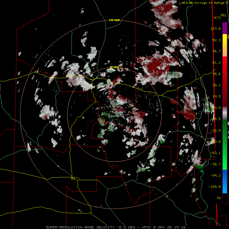Select the -32.0 value on the velocity scale
The height and width of the screenshot is (229, 229).
(x=216, y=131)
